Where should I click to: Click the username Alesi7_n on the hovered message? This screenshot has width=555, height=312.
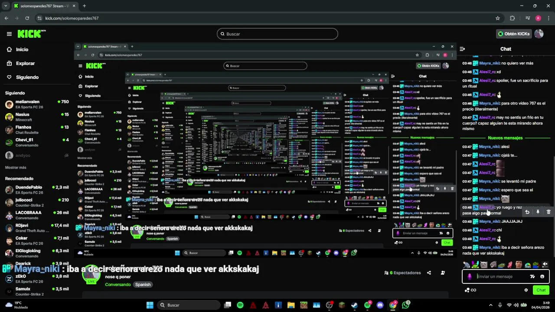coord(487,208)
